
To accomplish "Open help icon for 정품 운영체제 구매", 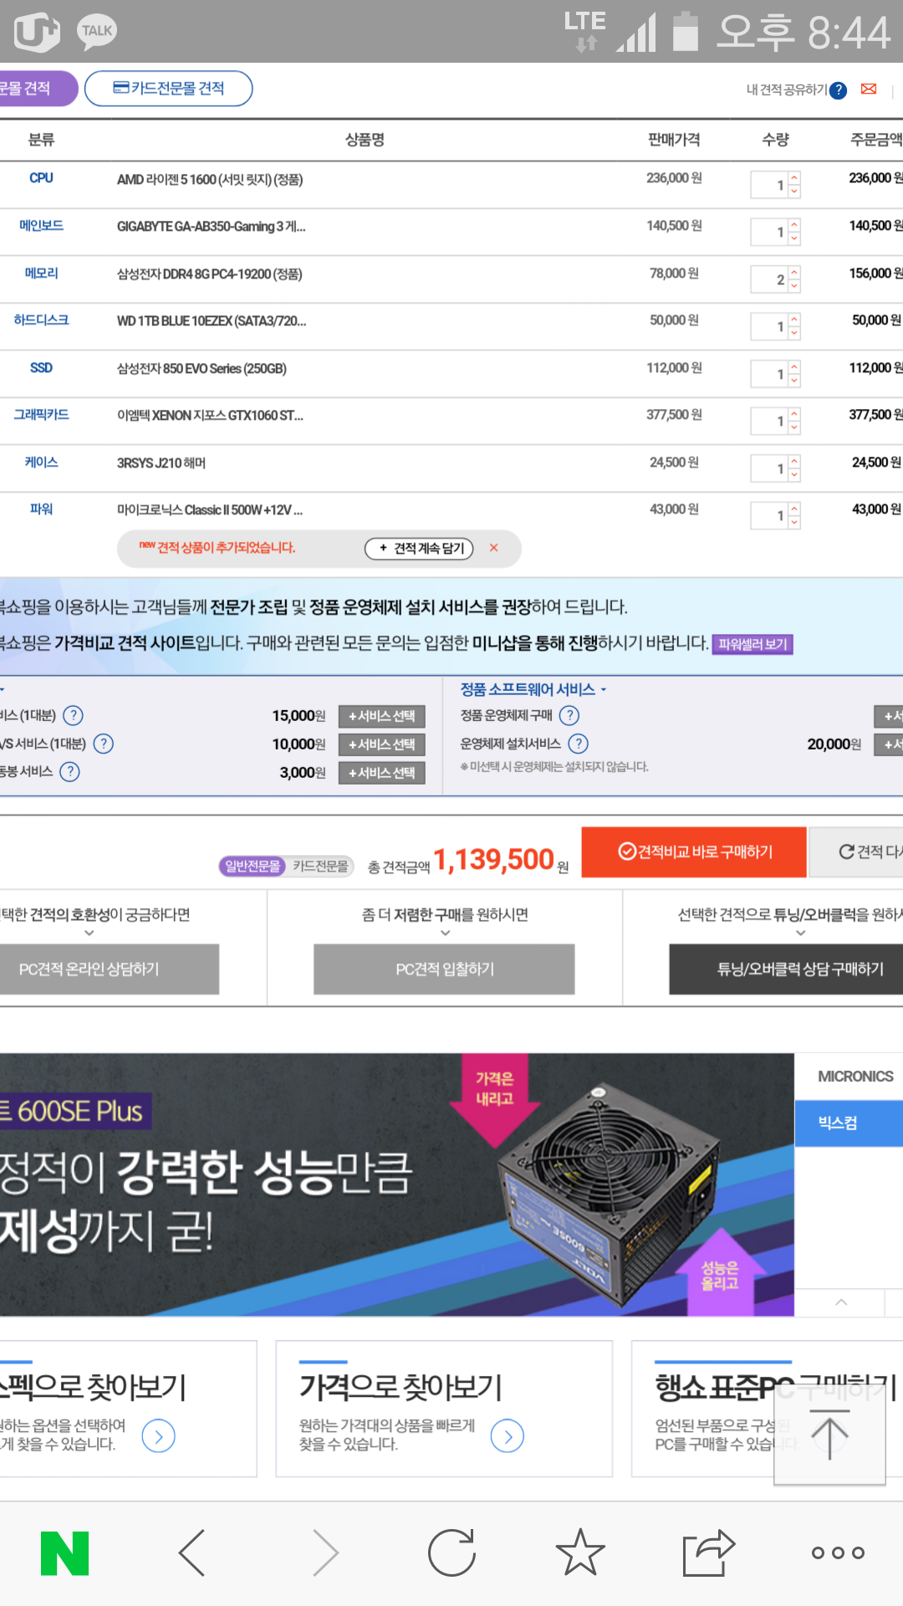I will click(x=569, y=715).
